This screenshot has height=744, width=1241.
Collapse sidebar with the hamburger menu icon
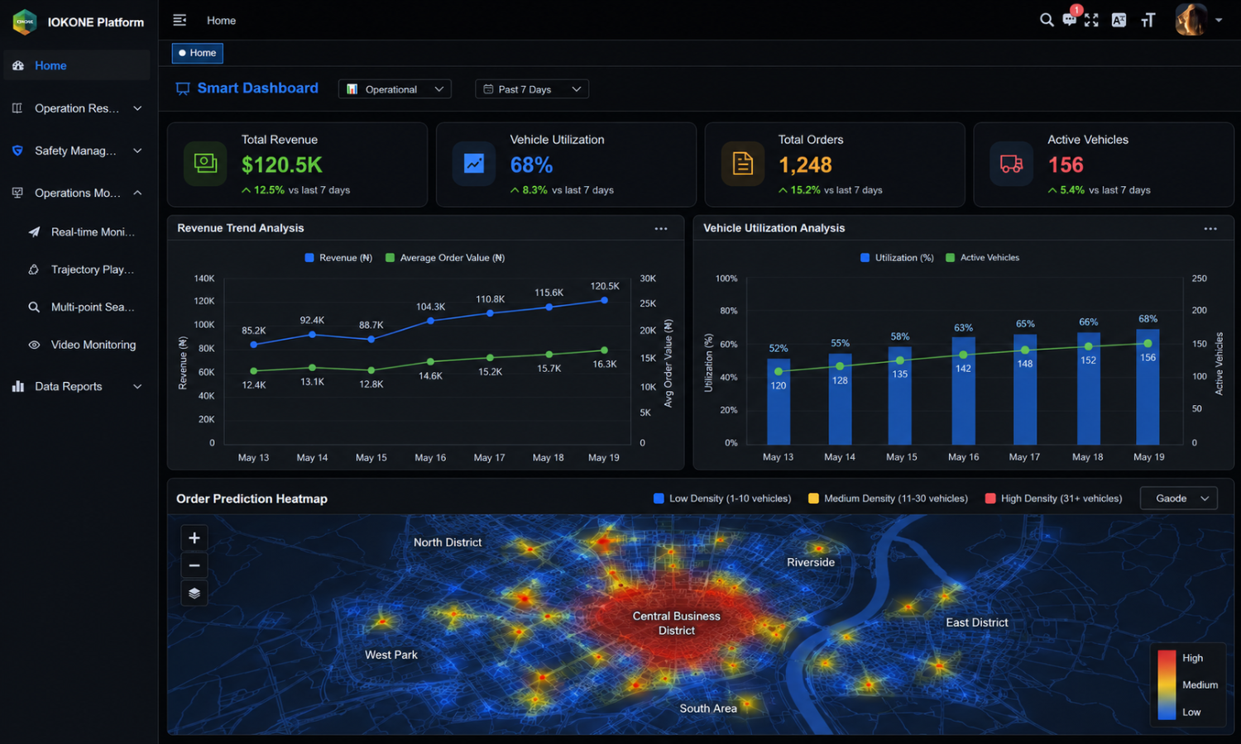pos(180,20)
